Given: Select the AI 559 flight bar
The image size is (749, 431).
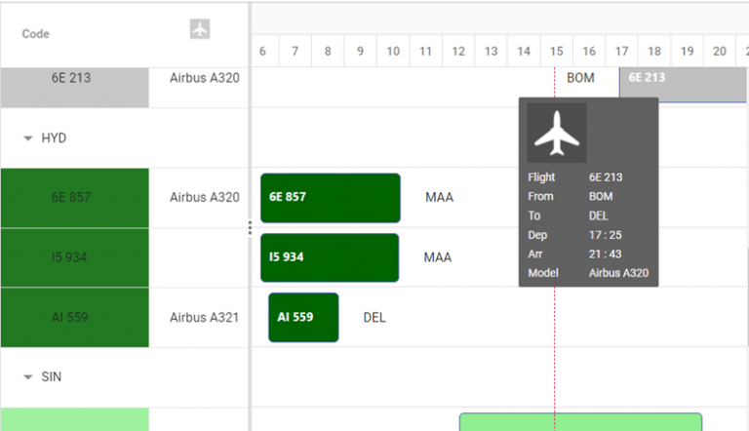Looking at the screenshot, I should pyautogui.click(x=303, y=318).
